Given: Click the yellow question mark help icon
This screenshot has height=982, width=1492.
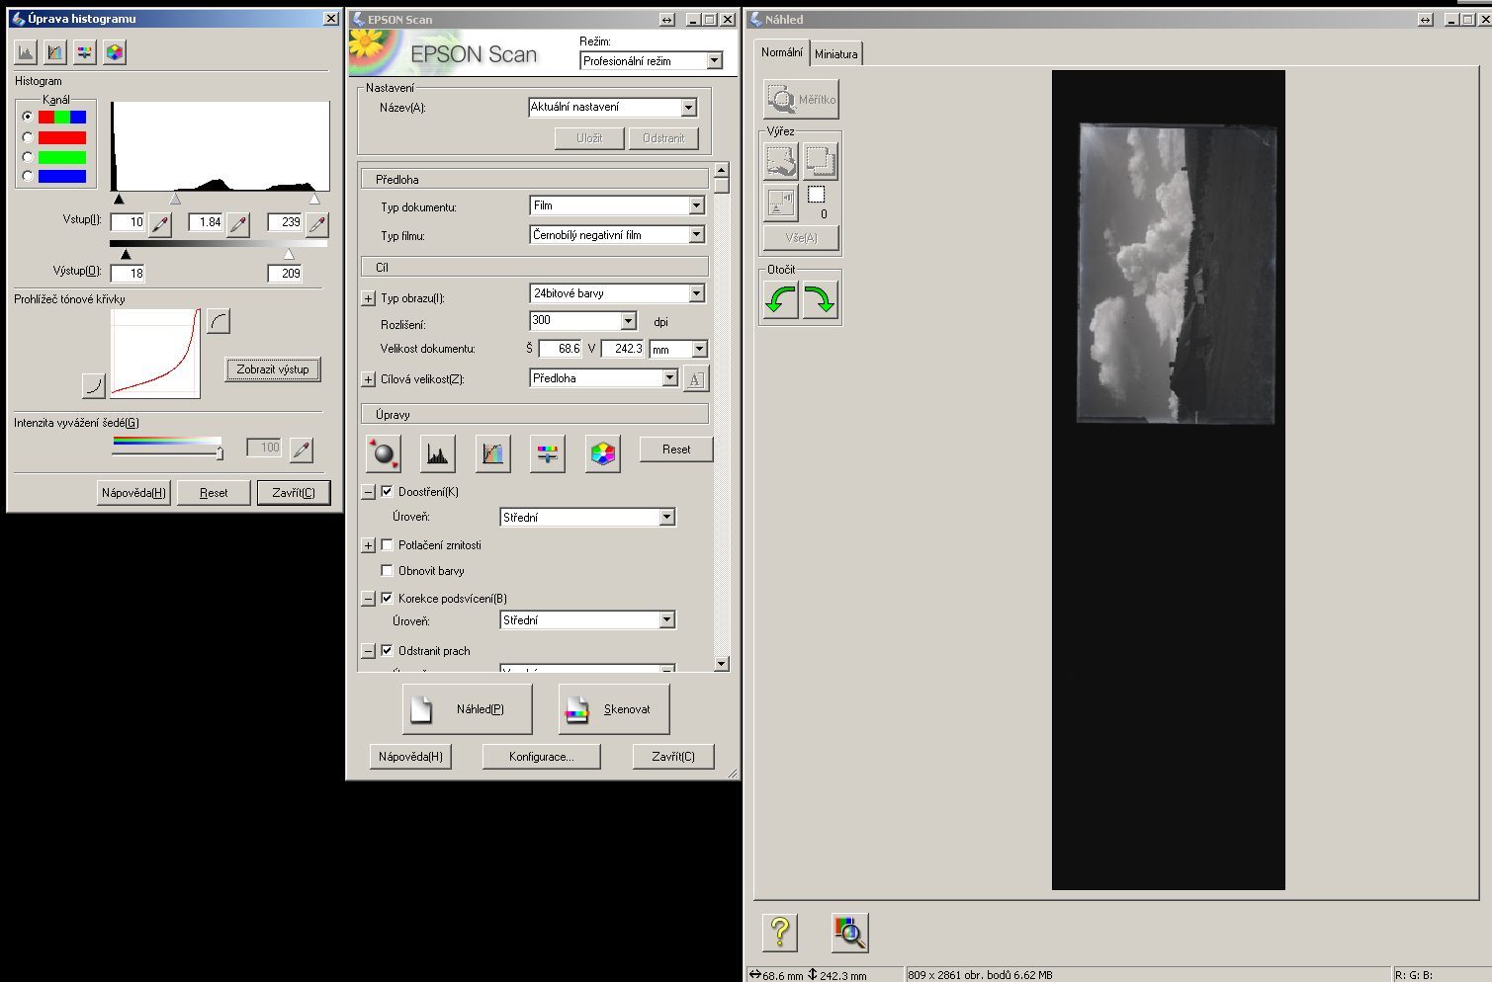Looking at the screenshot, I should 779,932.
